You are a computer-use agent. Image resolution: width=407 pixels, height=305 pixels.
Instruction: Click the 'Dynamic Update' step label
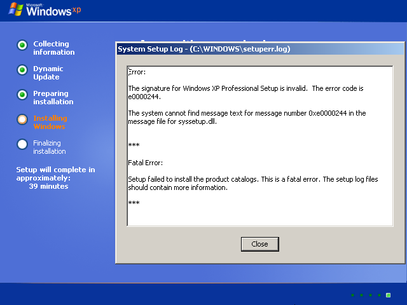pyautogui.click(x=48, y=73)
